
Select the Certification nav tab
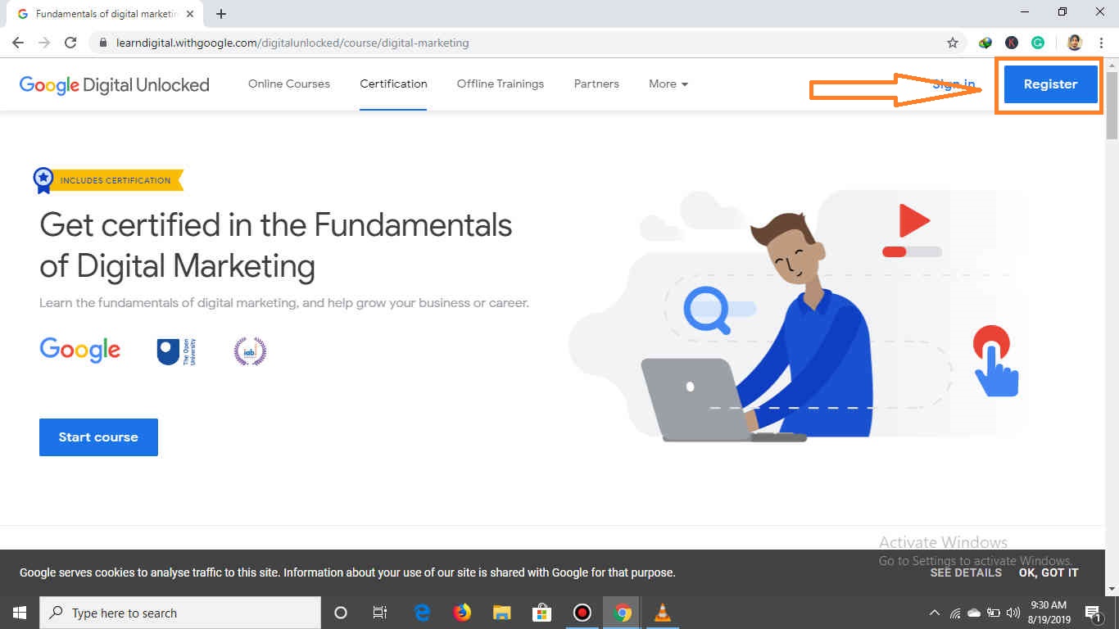[393, 84]
